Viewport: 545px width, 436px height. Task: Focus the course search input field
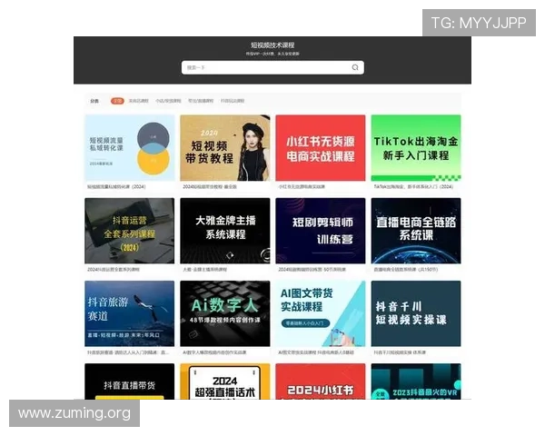click(272, 67)
